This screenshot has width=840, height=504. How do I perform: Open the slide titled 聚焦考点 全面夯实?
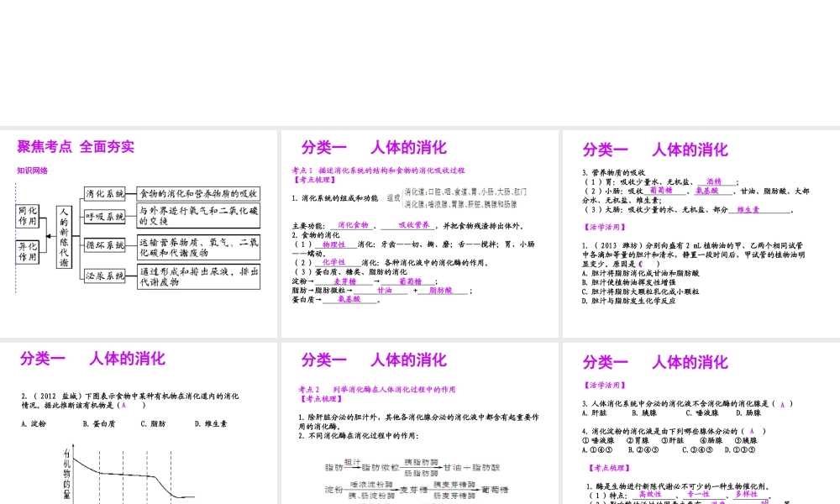pyautogui.click(x=139, y=234)
